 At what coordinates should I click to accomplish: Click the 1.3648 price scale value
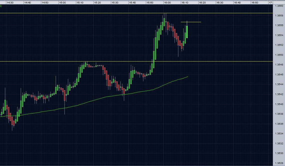pyautogui.click(x=279, y=65)
